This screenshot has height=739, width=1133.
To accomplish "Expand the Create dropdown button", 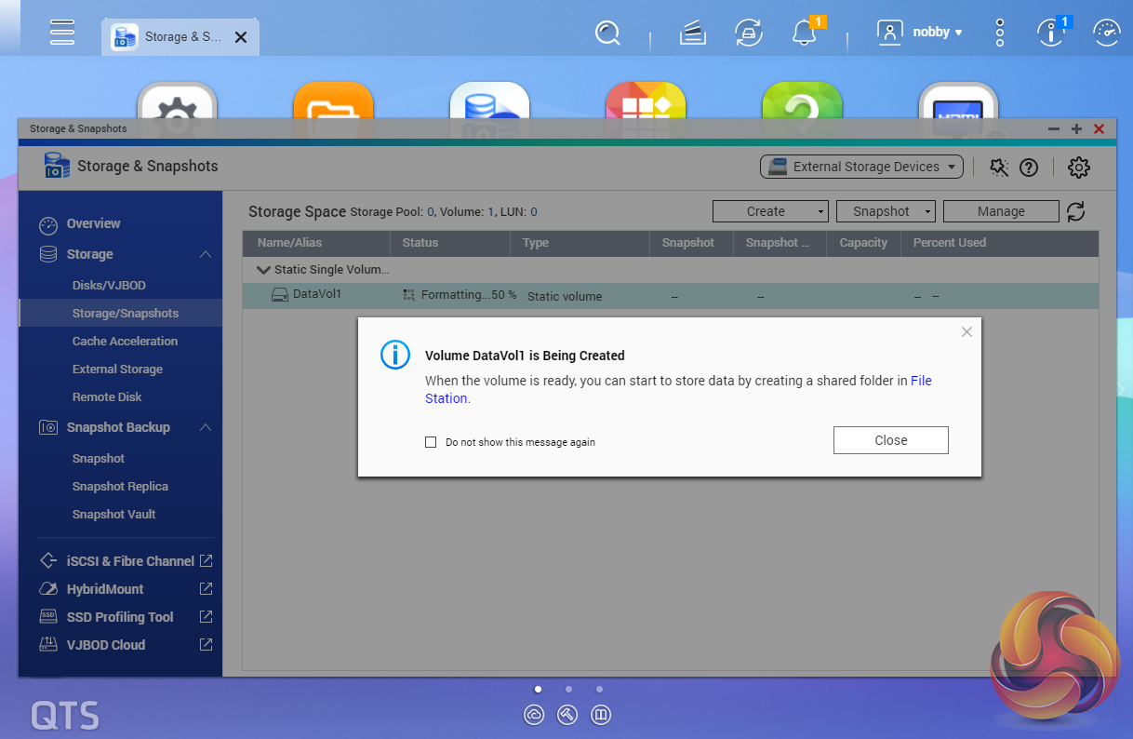I will click(770, 212).
